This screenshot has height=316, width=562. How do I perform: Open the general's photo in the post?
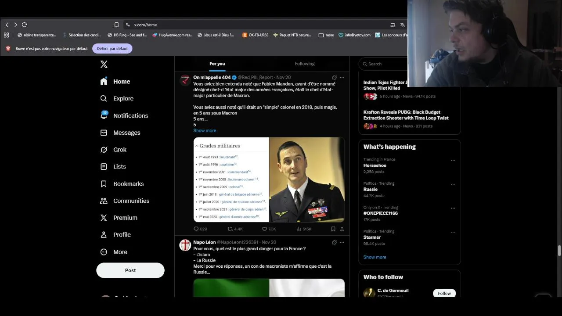(307, 180)
